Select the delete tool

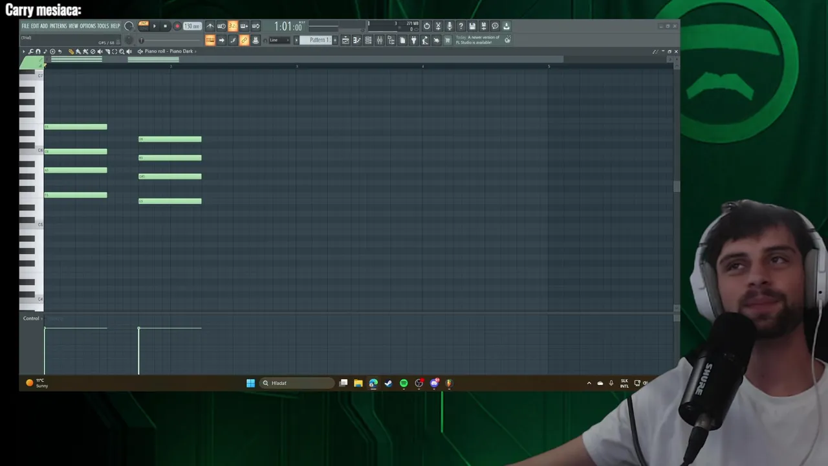pyautogui.click(x=93, y=51)
